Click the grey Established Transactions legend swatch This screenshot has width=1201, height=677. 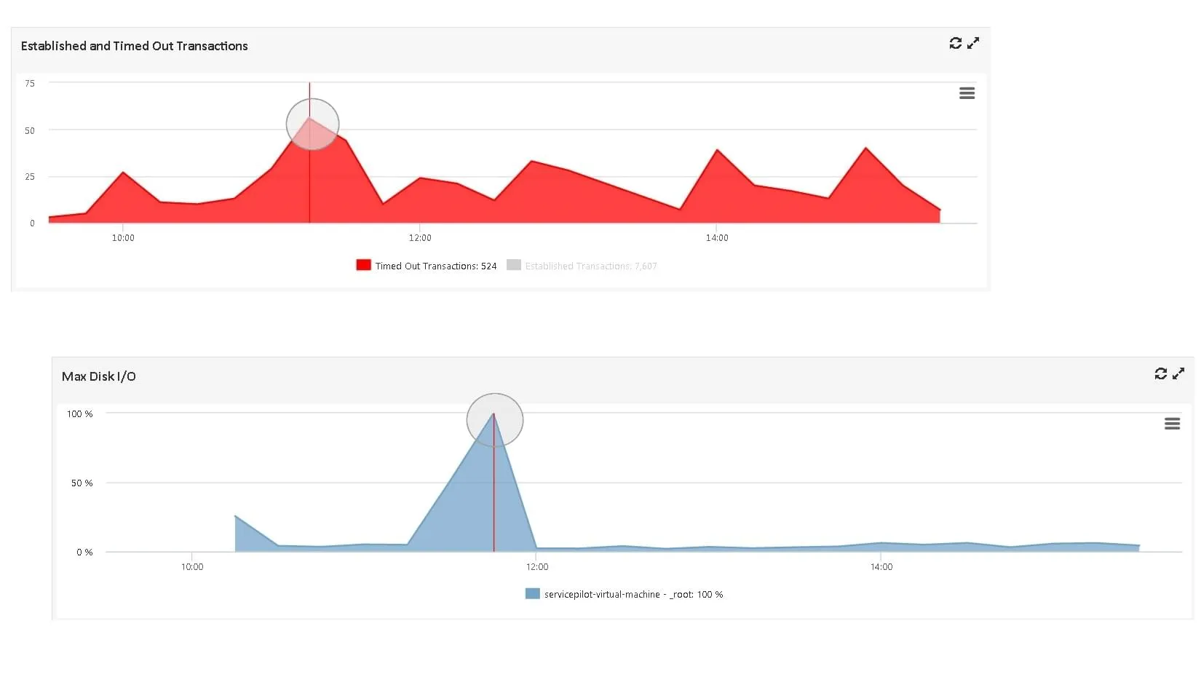(x=514, y=266)
